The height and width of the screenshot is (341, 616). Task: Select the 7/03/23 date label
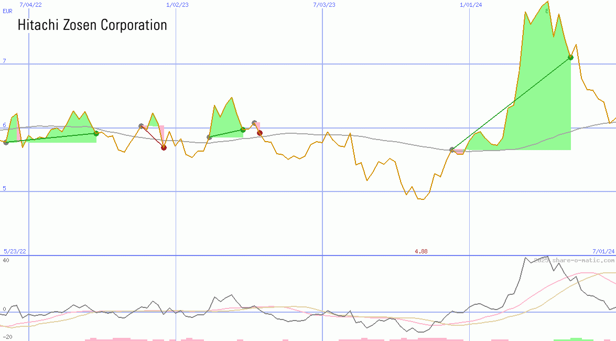coord(324,5)
